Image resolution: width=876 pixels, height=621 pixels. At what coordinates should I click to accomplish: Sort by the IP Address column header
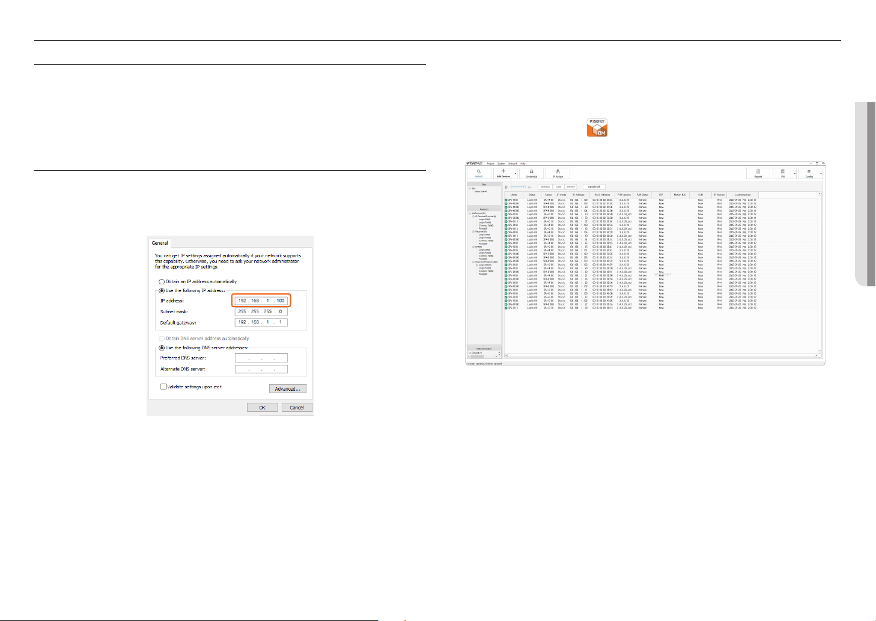click(579, 195)
